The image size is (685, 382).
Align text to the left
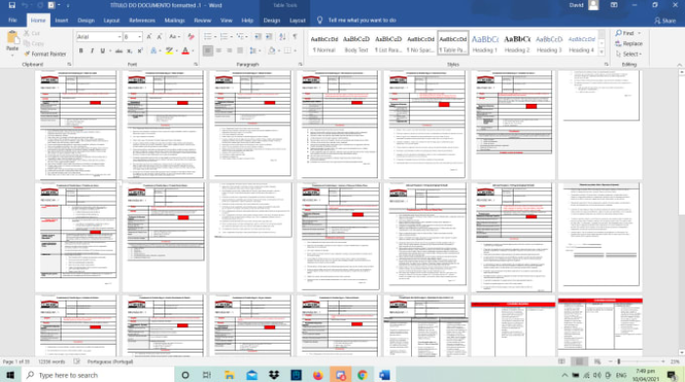pos(207,51)
